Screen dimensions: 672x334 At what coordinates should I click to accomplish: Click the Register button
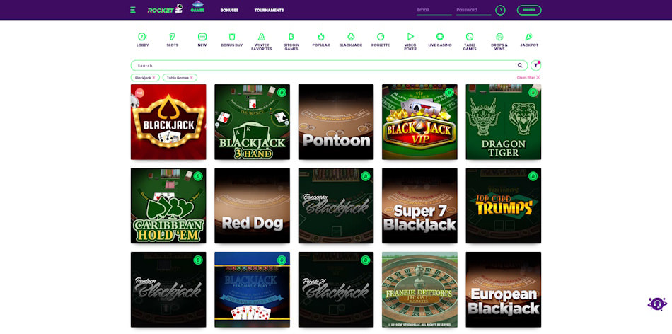(x=529, y=11)
